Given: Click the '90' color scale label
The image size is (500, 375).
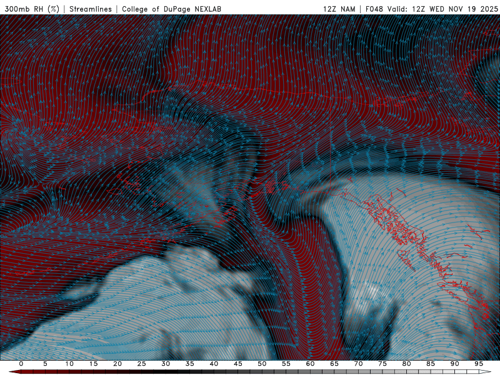Looking at the screenshot, I should click(454, 364).
